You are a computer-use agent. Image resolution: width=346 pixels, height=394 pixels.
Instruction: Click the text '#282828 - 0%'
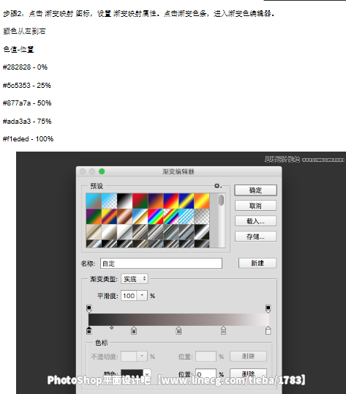click(25, 67)
